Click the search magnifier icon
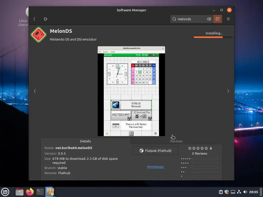This screenshot has width=263, height=197. tap(174, 19)
